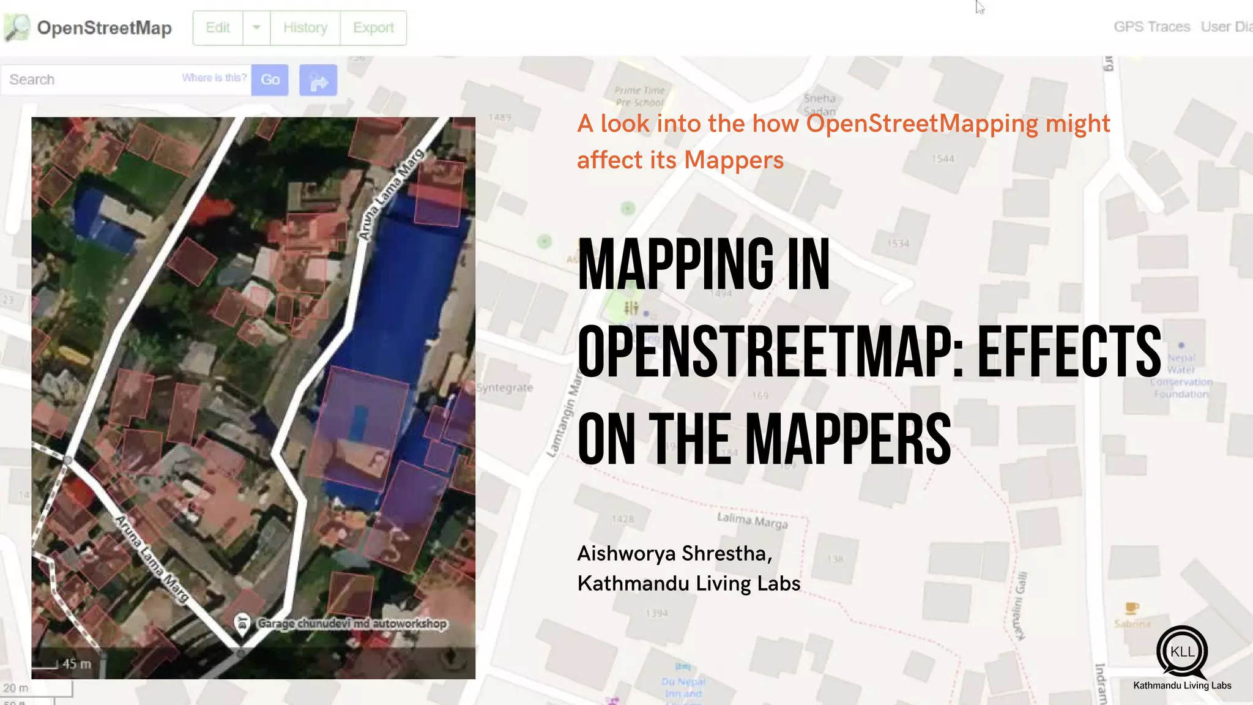Click the Sabrina cafe cup icon
Image resolution: width=1253 pixels, height=705 pixels.
(x=1132, y=608)
